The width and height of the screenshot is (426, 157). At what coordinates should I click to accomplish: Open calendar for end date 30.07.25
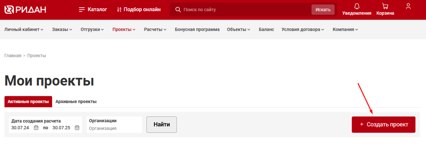pyautogui.click(x=77, y=128)
